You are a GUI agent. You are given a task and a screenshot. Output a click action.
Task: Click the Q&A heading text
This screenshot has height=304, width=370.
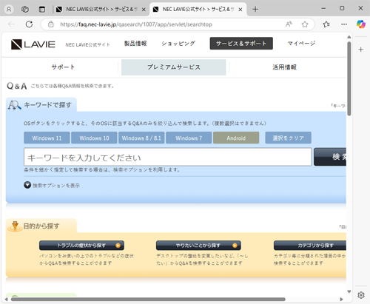[17, 86]
